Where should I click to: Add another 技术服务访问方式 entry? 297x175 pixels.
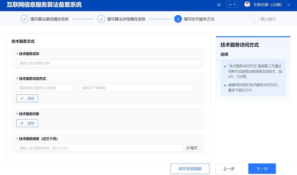tap(27, 98)
